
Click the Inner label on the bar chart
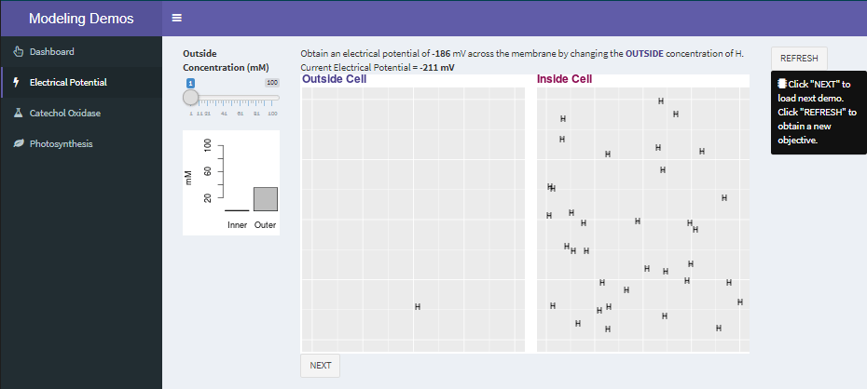(x=237, y=225)
